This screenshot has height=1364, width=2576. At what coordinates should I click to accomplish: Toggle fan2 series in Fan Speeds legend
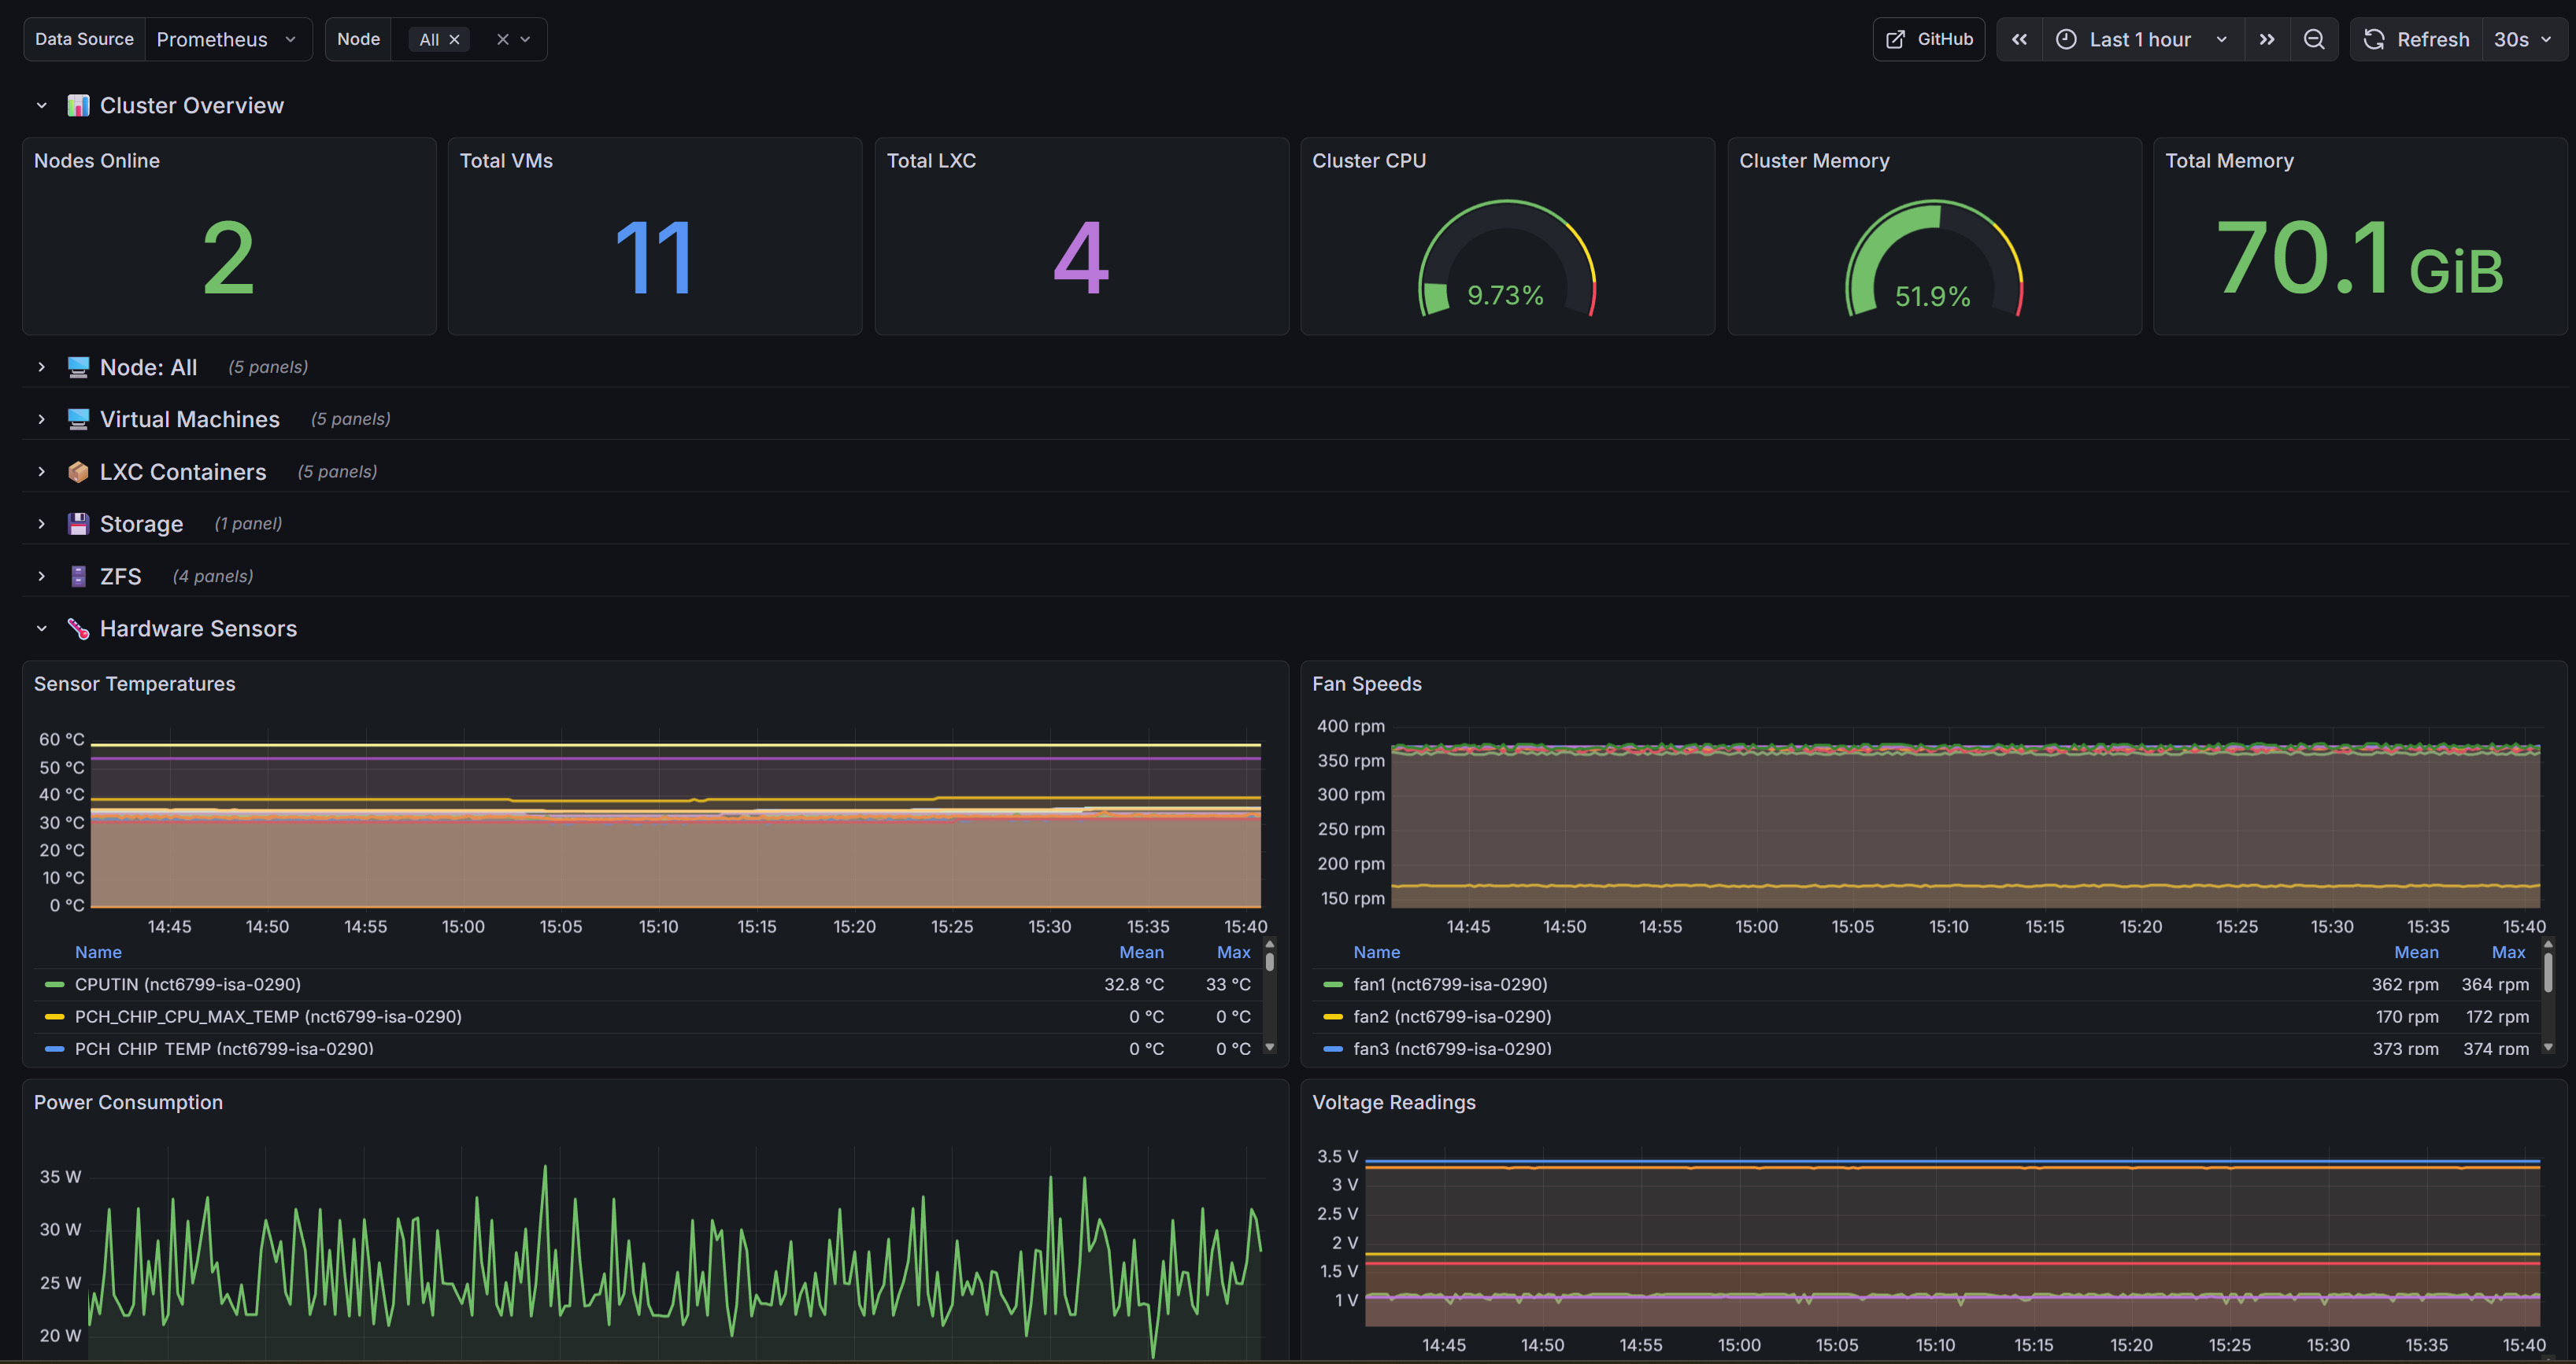[1452, 1016]
